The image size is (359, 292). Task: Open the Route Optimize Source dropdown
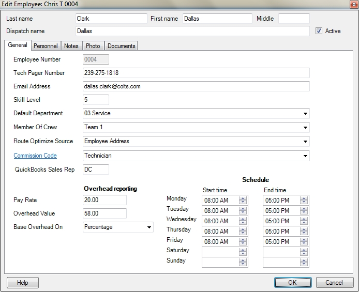click(x=305, y=141)
